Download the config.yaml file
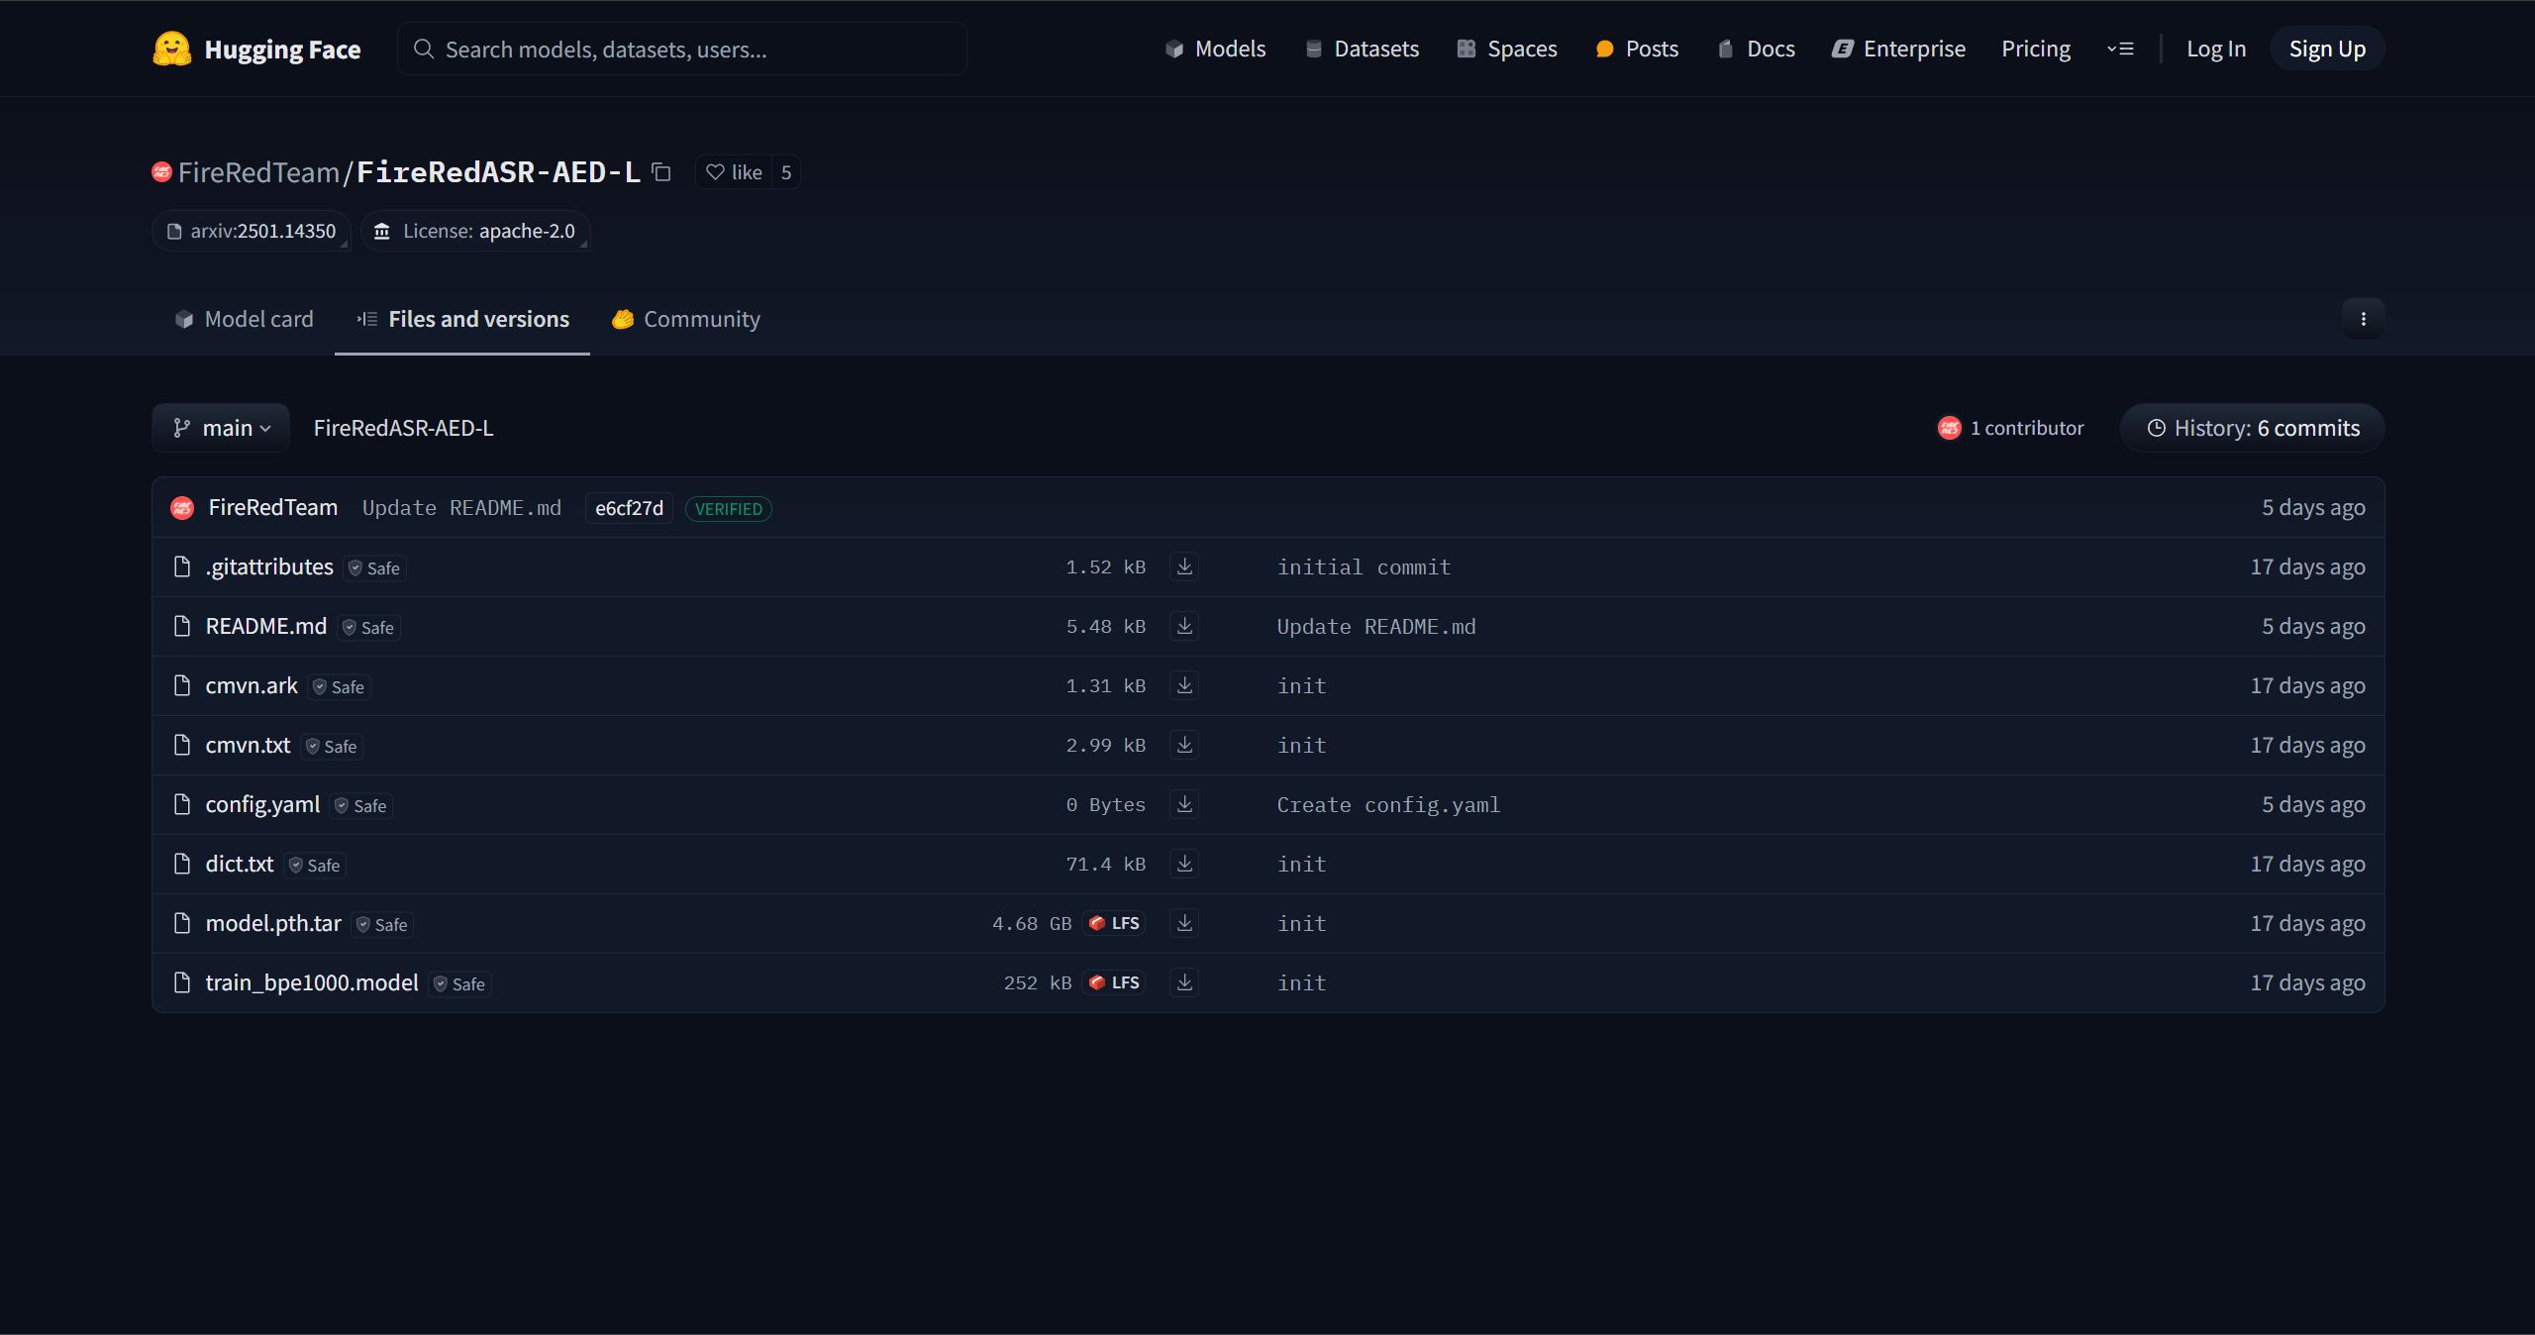 pos(1184,804)
